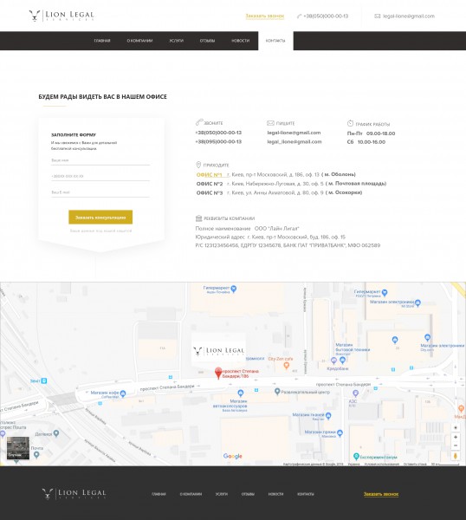Image resolution: width=466 pixels, height=520 pixels.
Task: Click the Google logo on the map
Action: pyautogui.click(x=233, y=457)
